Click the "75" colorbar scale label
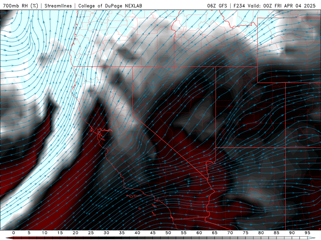 coord(246,233)
